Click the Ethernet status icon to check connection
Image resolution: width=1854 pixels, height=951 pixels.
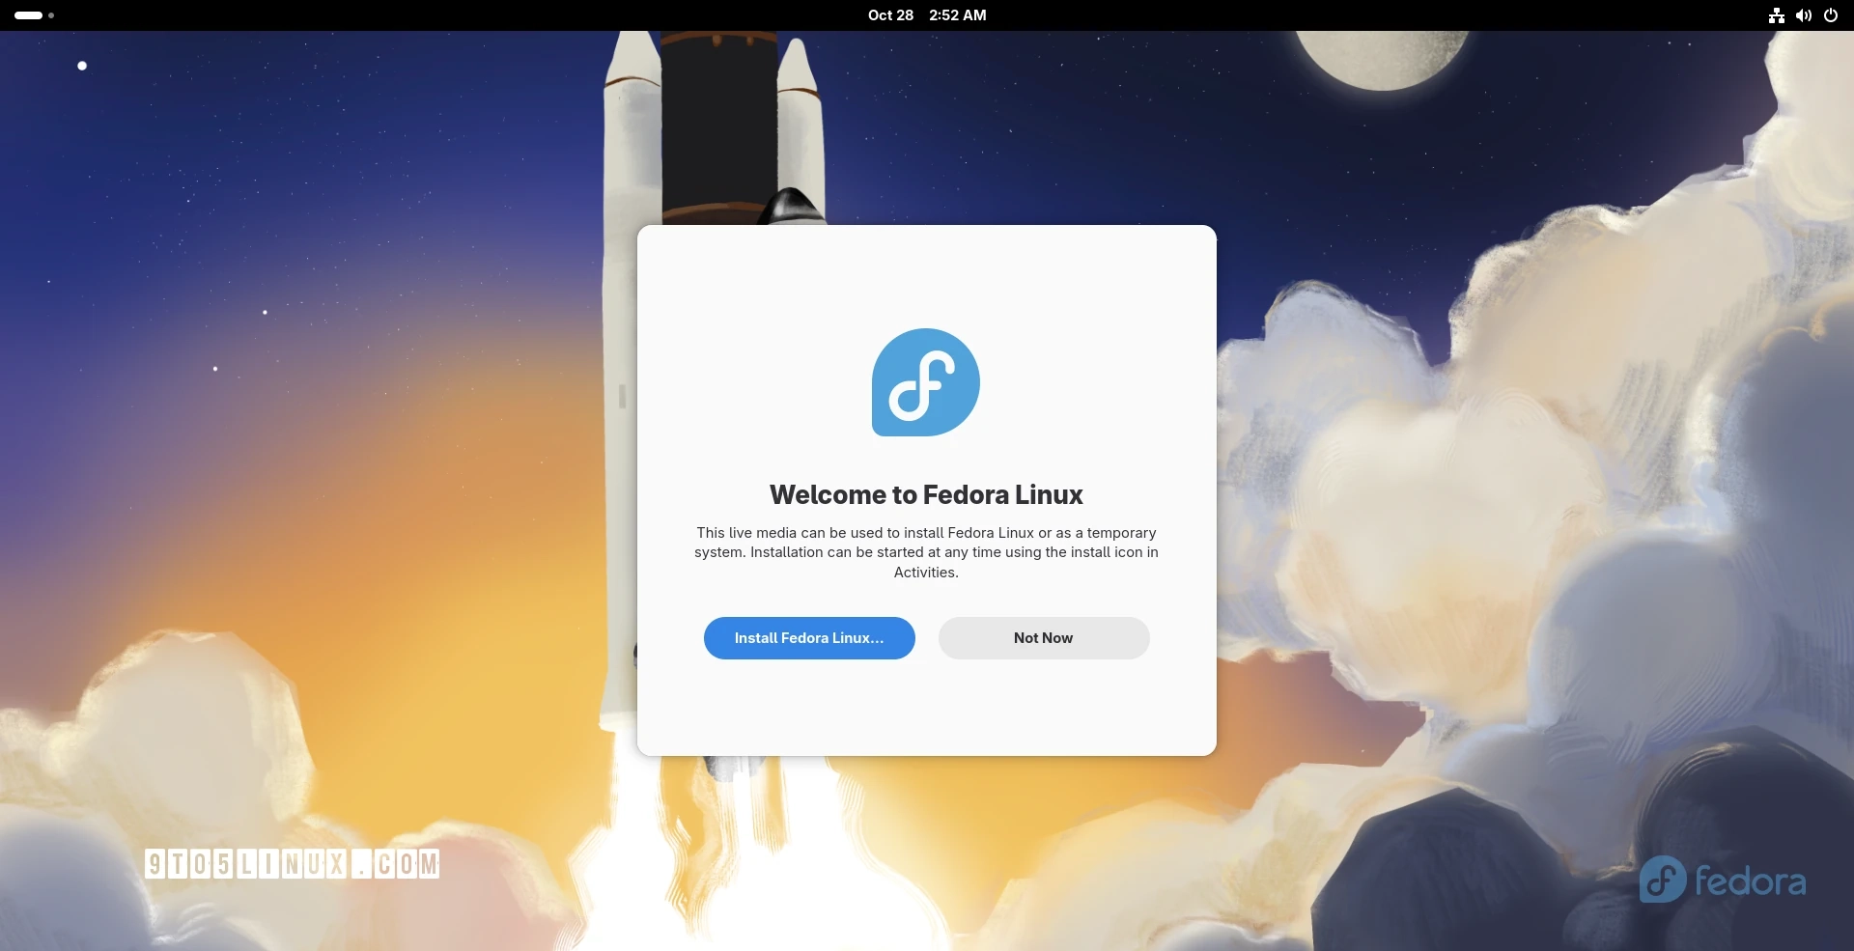[x=1775, y=15]
